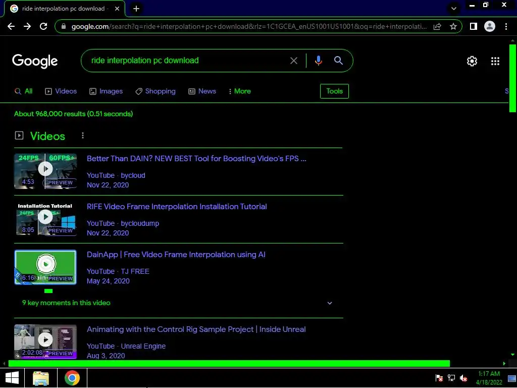Switch to the Videos tab
Screen dimensions: 517x388
61,91
